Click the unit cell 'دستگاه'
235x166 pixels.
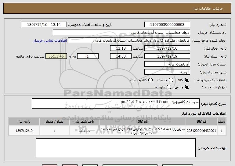point(85,131)
